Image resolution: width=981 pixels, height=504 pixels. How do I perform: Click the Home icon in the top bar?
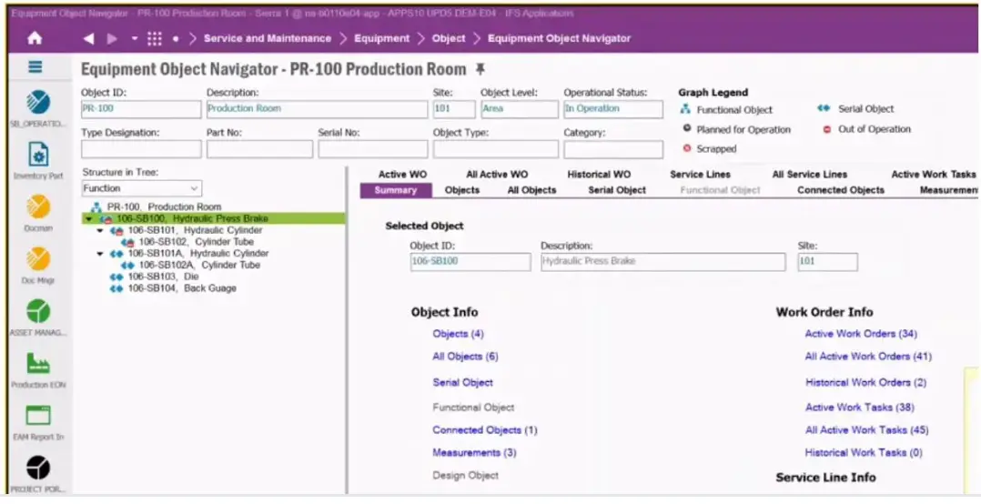(x=35, y=38)
